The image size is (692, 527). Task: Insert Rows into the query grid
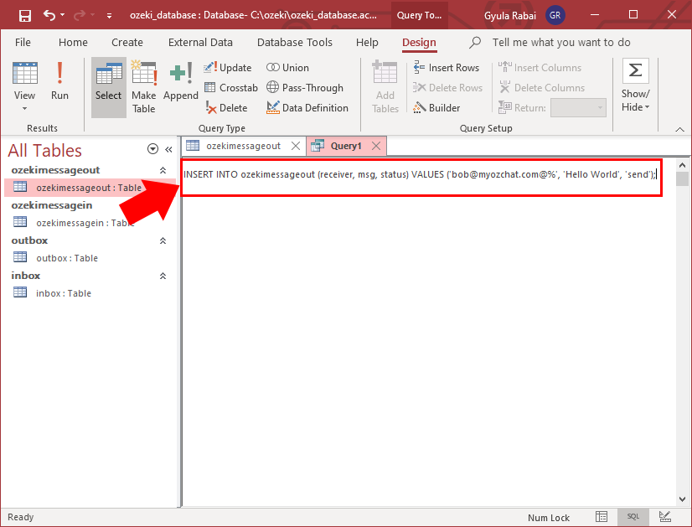click(447, 67)
